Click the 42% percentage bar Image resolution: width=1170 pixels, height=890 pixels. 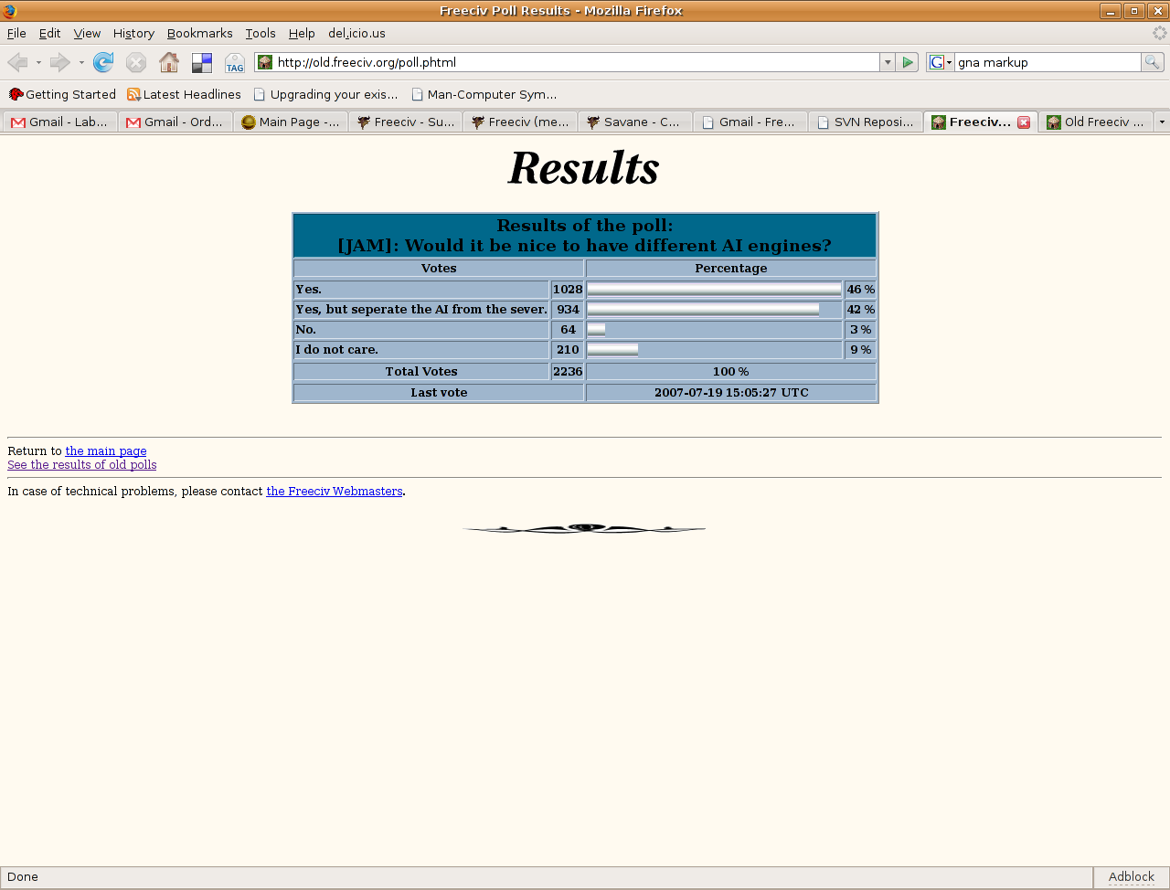703,310
